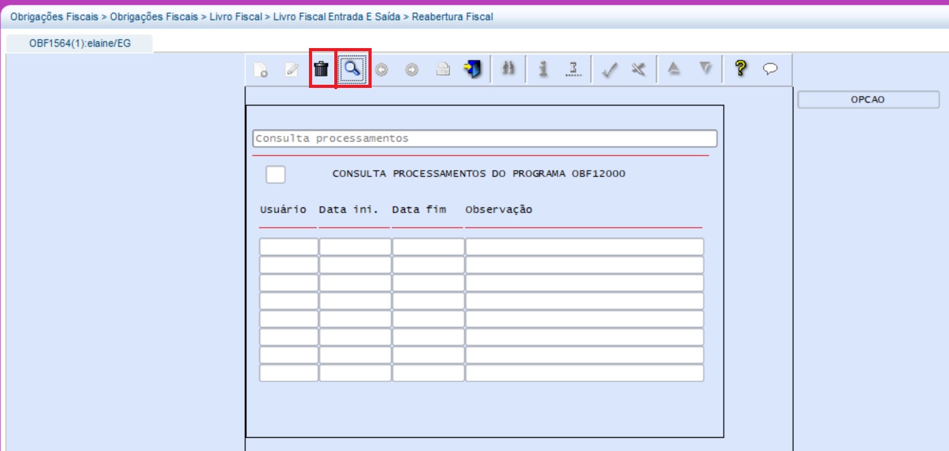Click the new record page icon
The image size is (949, 451).
pyautogui.click(x=260, y=70)
